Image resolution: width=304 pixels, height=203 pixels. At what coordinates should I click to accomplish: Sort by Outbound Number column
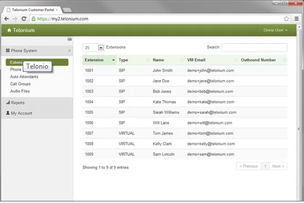(x=263, y=60)
